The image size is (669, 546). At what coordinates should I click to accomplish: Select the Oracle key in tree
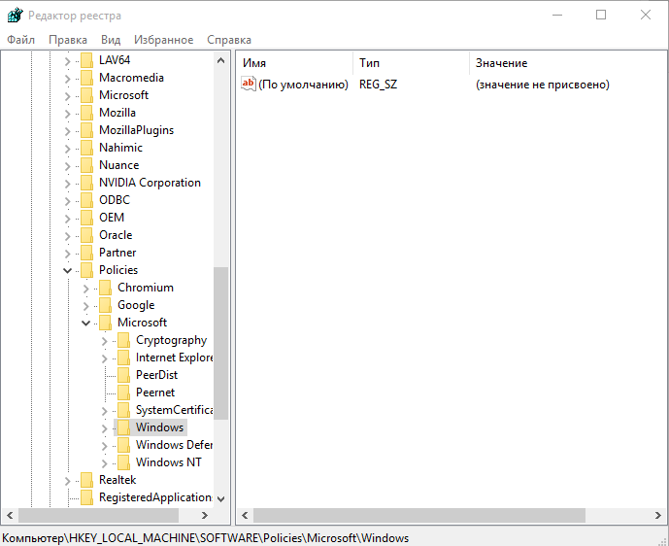click(116, 235)
